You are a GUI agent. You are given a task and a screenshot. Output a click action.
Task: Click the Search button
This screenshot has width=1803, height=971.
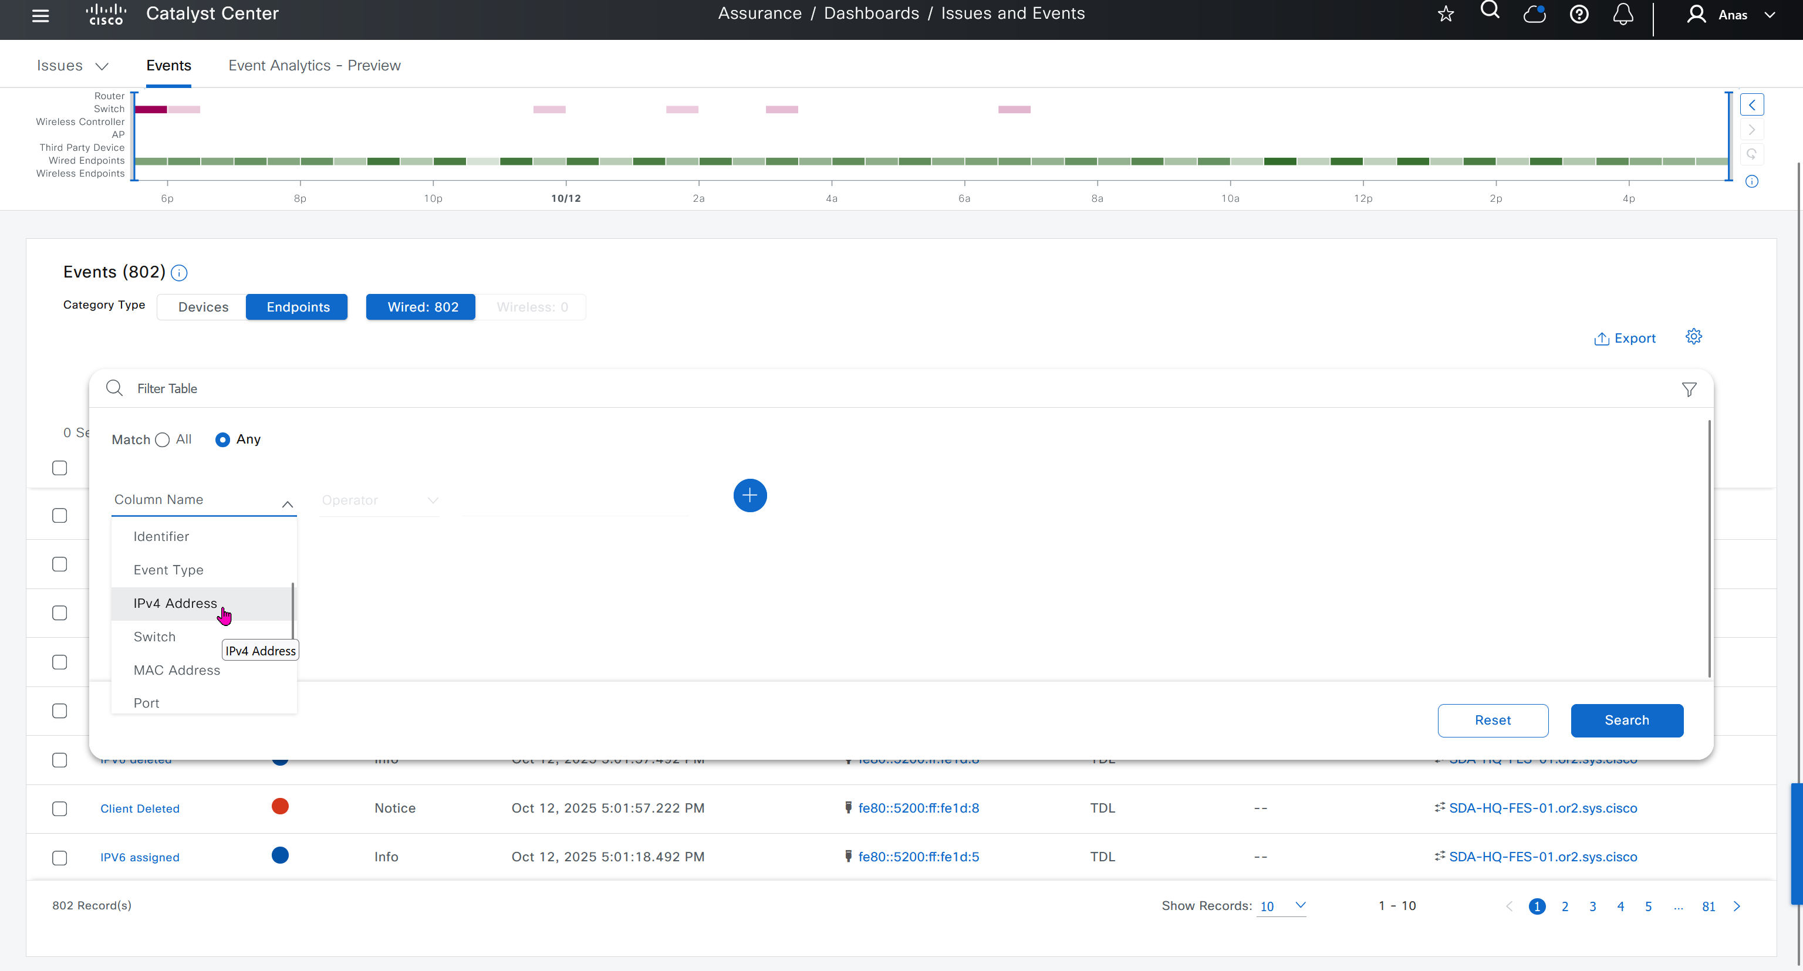click(1626, 720)
